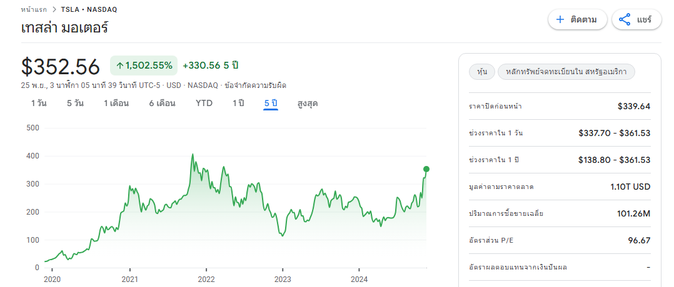Click the 300 y-axis label
The image size is (674, 287).
click(33, 184)
